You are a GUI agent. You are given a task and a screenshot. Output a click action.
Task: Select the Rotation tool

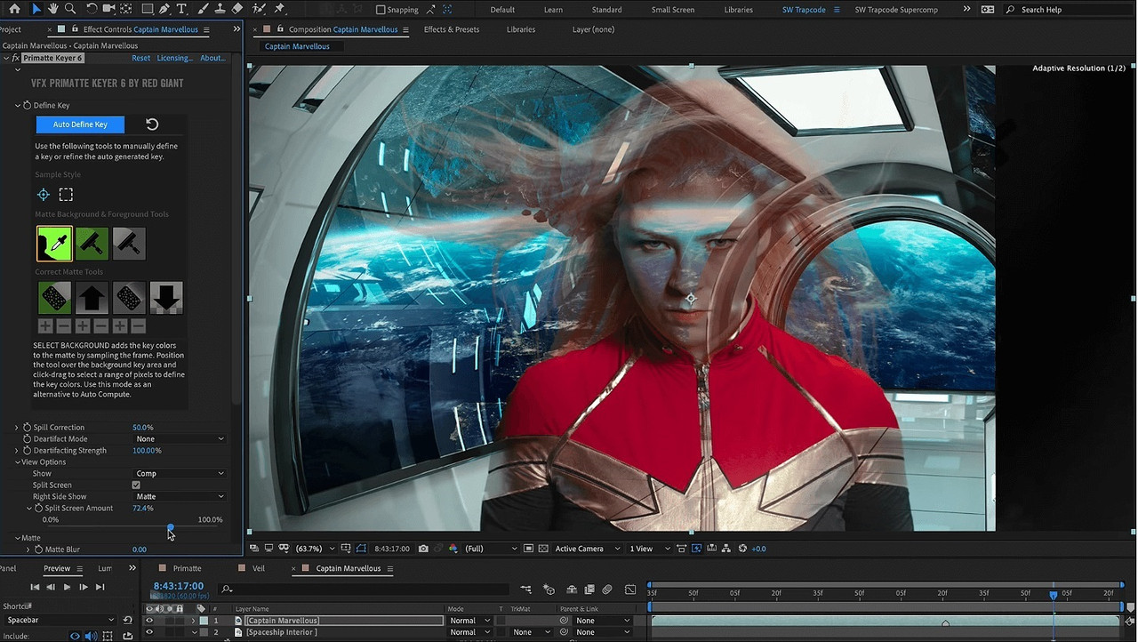(92, 9)
